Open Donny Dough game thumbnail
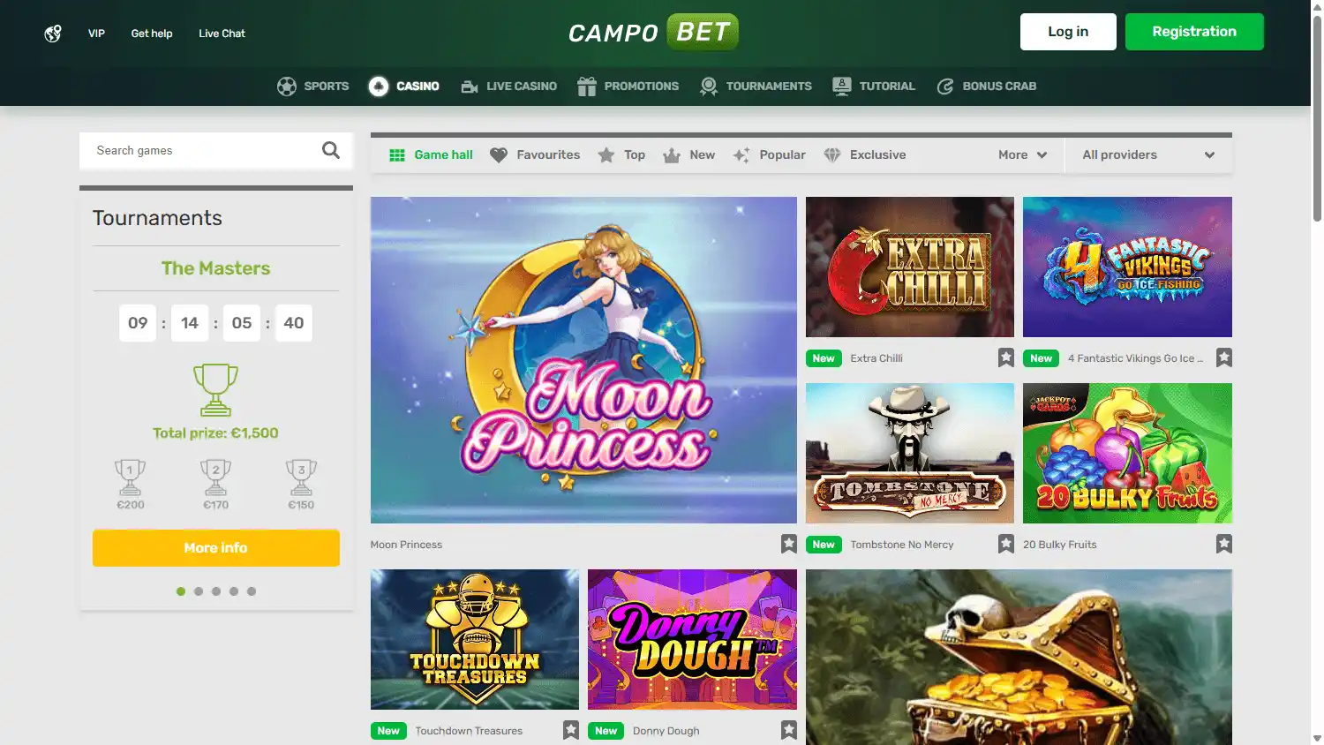Image resolution: width=1324 pixels, height=745 pixels. click(x=692, y=639)
